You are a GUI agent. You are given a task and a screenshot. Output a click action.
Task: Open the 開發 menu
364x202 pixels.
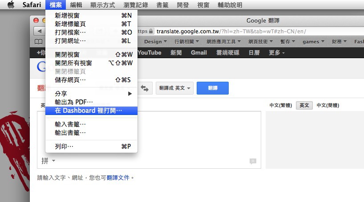click(x=183, y=4)
